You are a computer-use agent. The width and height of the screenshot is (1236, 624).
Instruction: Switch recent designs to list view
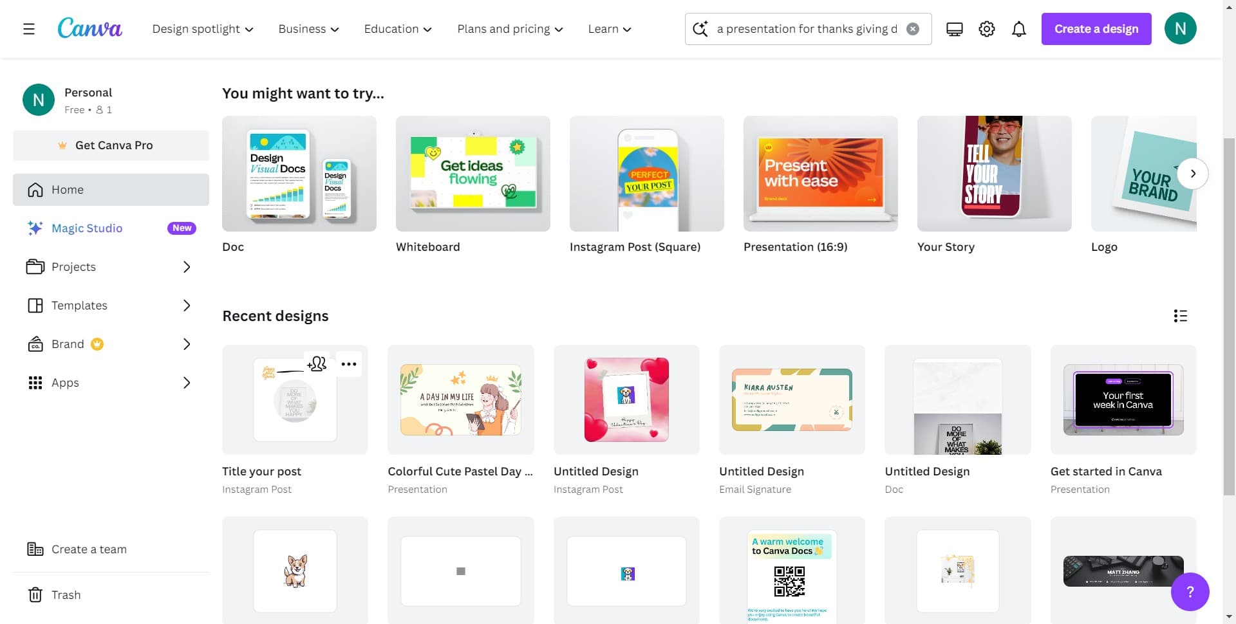click(x=1180, y=316)
